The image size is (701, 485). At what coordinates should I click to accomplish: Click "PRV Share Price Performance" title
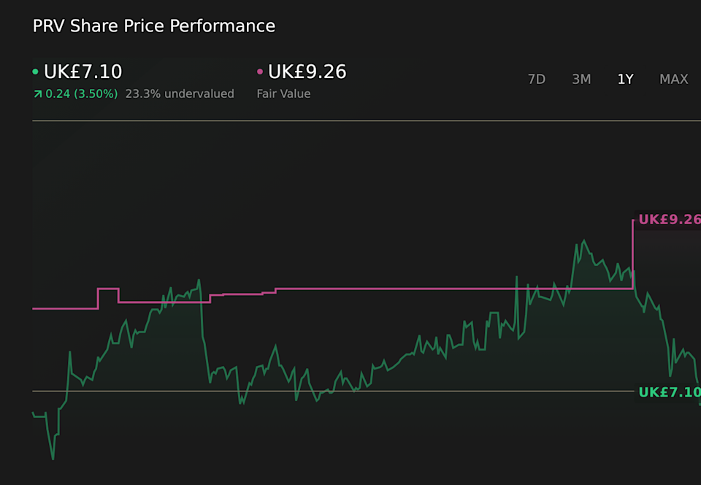tap(154, 26)
